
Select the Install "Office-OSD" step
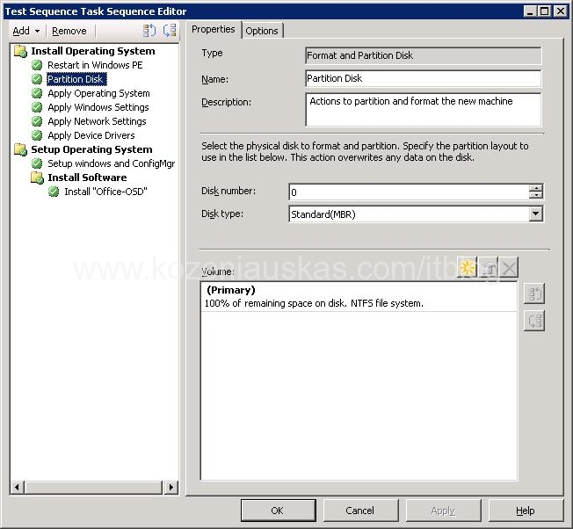[105, 192]
